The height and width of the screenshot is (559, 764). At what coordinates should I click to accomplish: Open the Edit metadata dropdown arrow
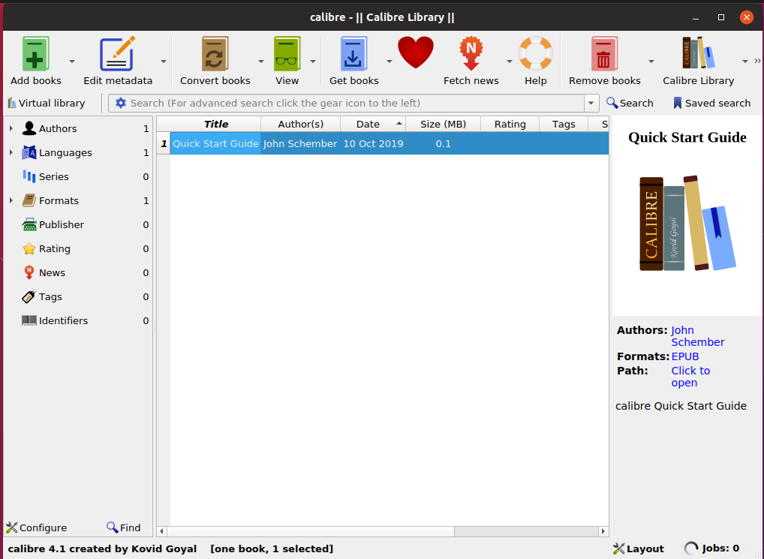[x=163, y=62]
